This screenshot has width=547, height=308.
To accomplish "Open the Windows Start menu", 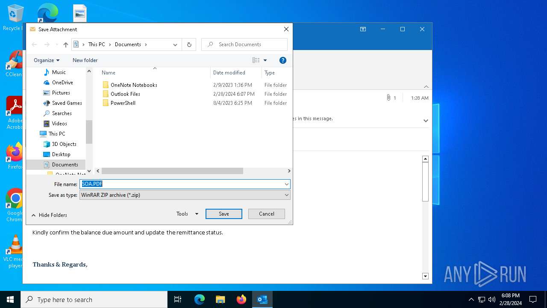I will coord(10,299).
